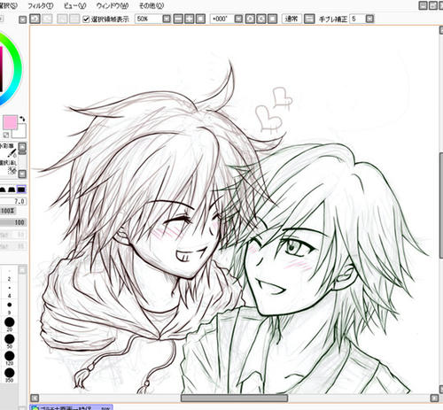This screenshot has height=410, width=443.
Task: Click the small button left of Undo
Action: (x=22, y=19)
